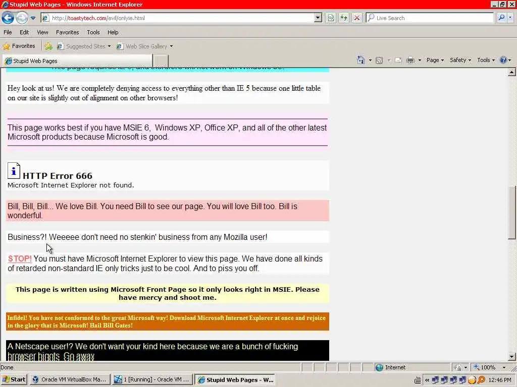Open the File menu

pyautogui.click(x=8, y=32)
